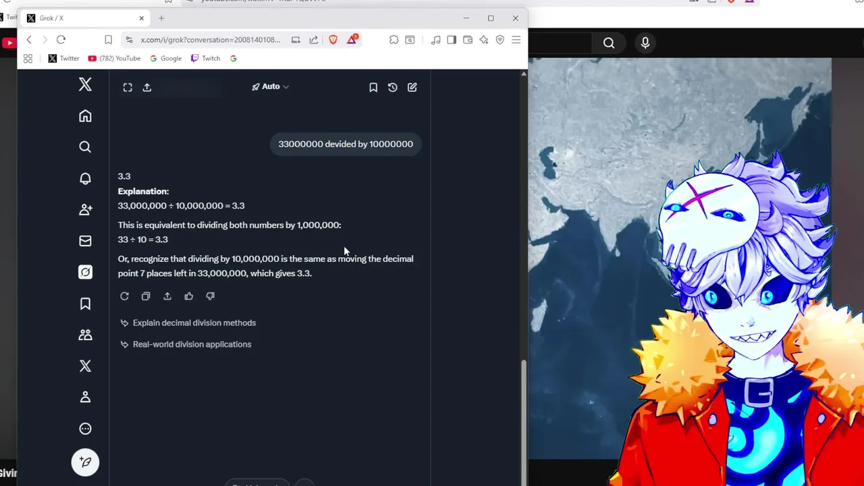Viewport: 864px width, 486px height.
Task: Open the Brave Shields lion icon
Action: pos(333,40)
